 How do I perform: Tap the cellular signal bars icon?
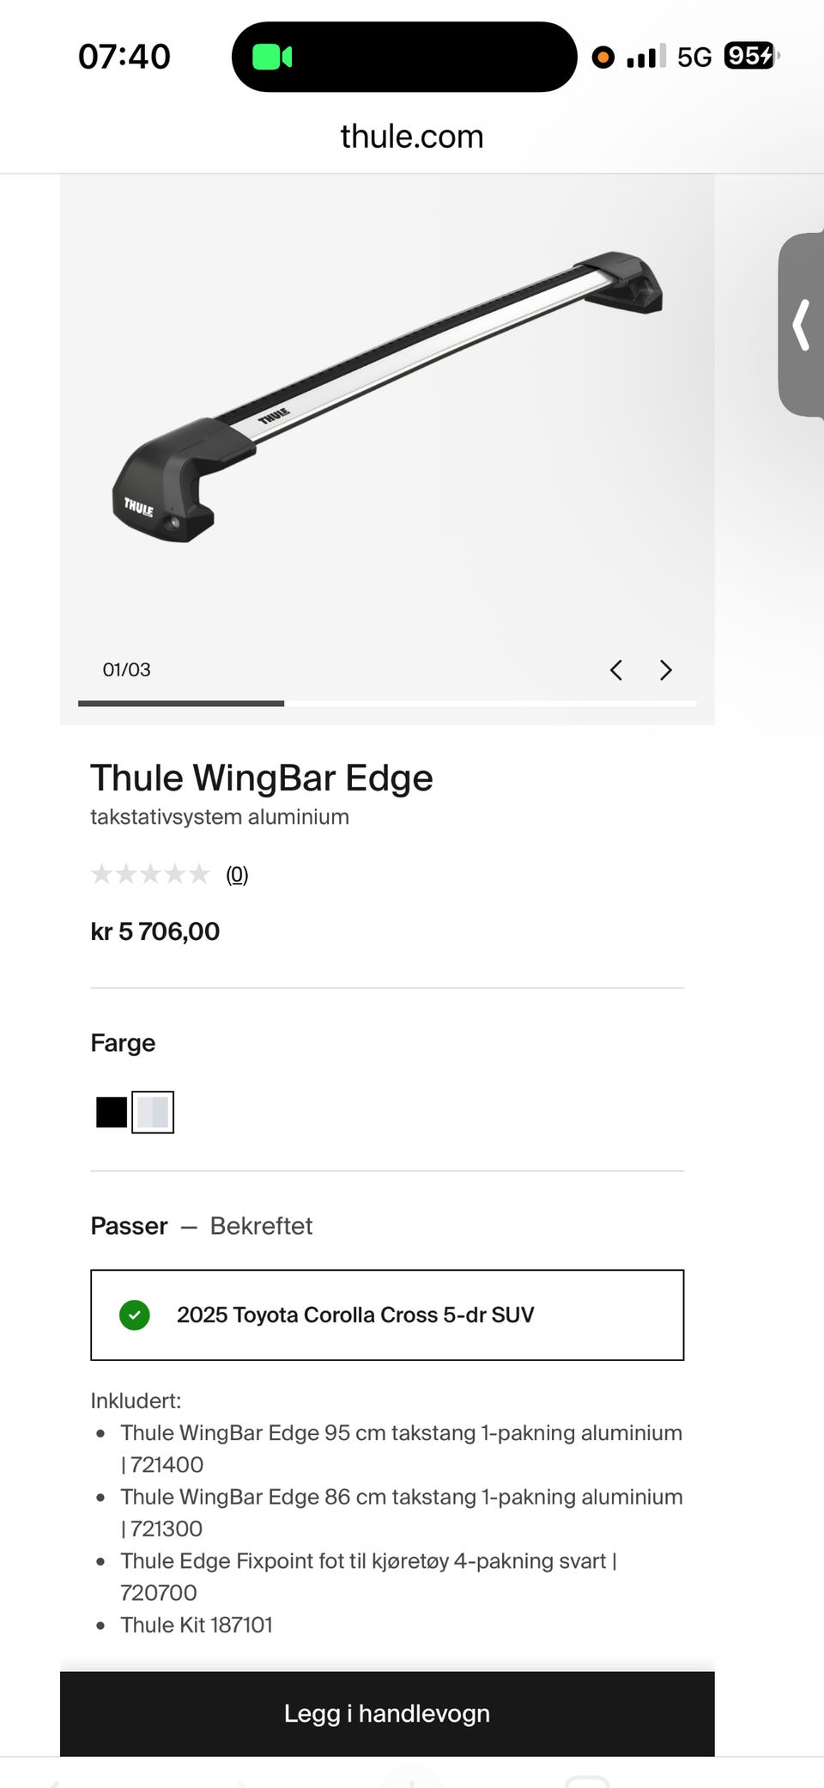tap(646, 57)
